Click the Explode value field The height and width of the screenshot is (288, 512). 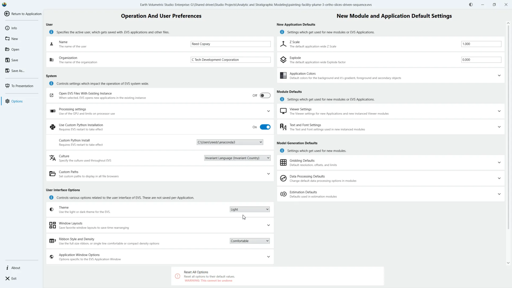point(481,60)
